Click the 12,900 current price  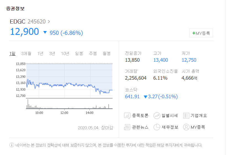(x=25, y=32)
